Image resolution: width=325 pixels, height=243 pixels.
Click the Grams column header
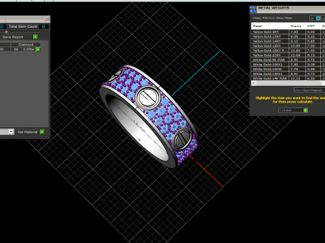[297, 26]
